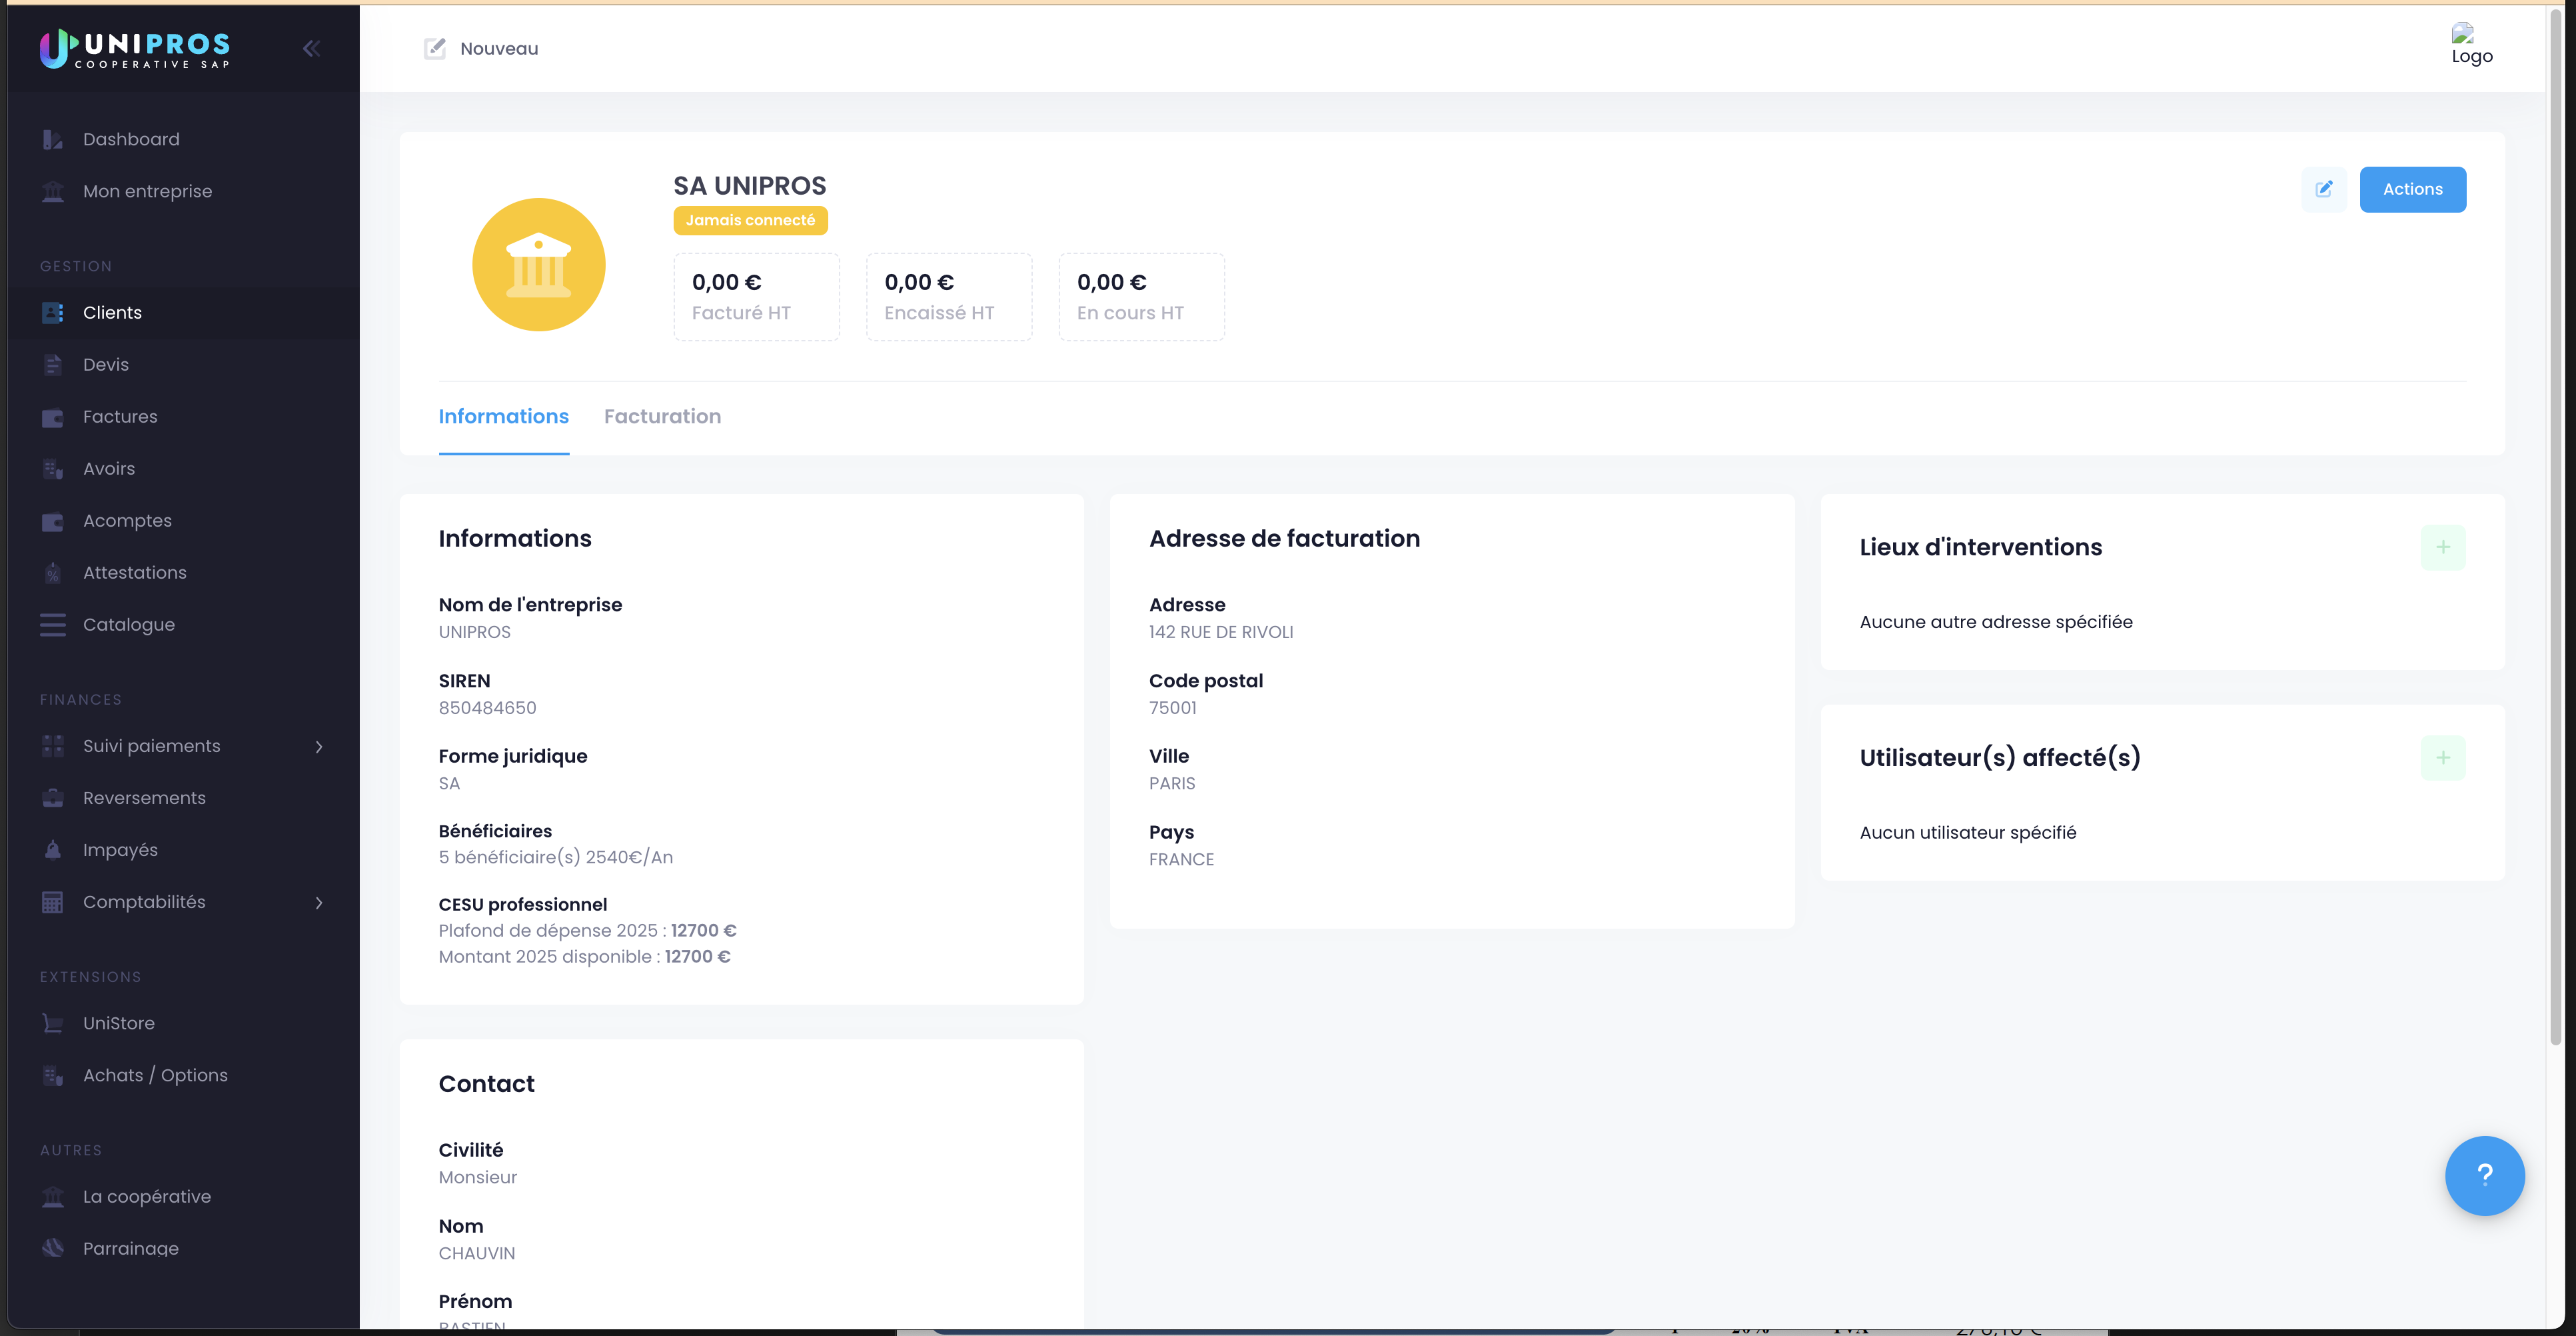Click postal code 75001

[x=1172, y=707]
